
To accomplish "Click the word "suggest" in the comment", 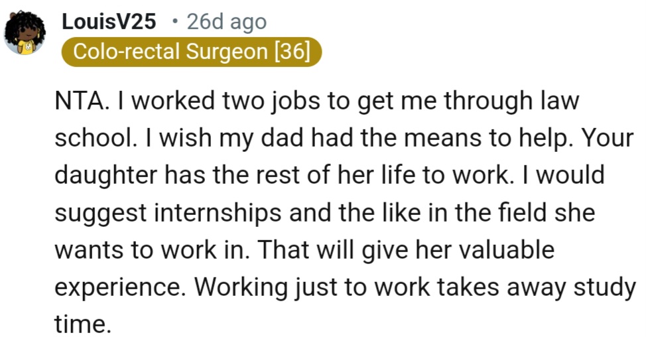I will 97,214.
